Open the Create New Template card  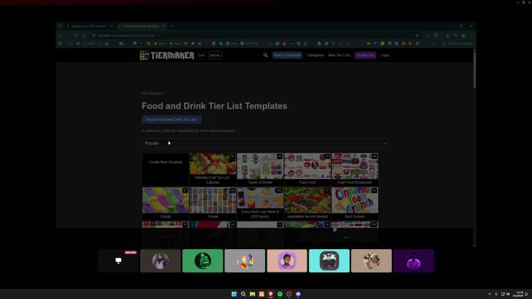pyautogui.click(x=165, y=169)
